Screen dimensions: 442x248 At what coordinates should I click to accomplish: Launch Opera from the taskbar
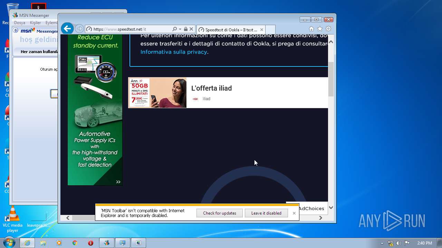point(90,243)
